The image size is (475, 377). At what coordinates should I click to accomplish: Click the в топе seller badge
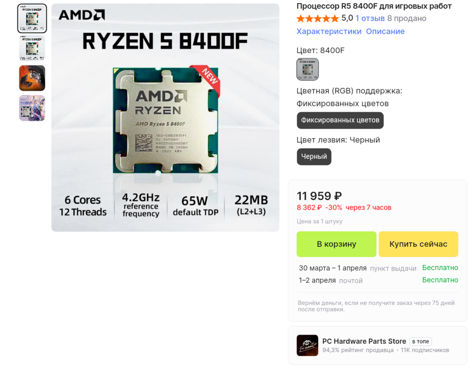point(421,342)
